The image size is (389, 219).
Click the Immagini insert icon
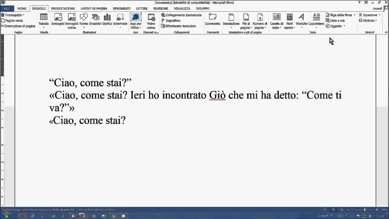coord(58,19)
